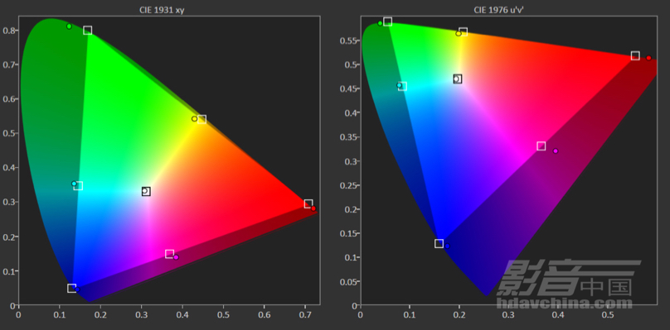Click the yellow target square in CIE 1976 chart
This screenshot has height=330, width=670.
click(x=464, y=32)
